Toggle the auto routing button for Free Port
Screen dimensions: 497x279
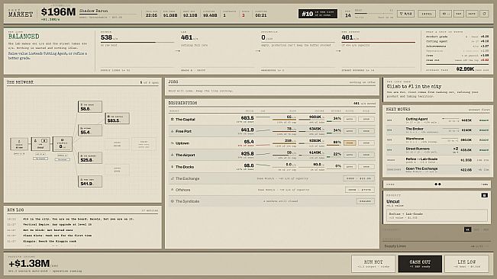click(x=350, y=131)
